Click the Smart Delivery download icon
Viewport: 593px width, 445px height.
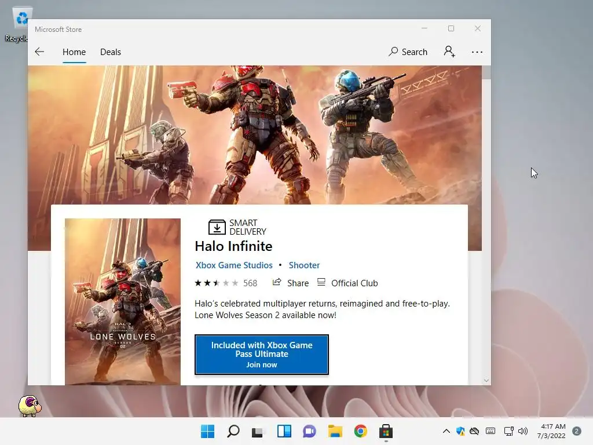coord(217,227)
